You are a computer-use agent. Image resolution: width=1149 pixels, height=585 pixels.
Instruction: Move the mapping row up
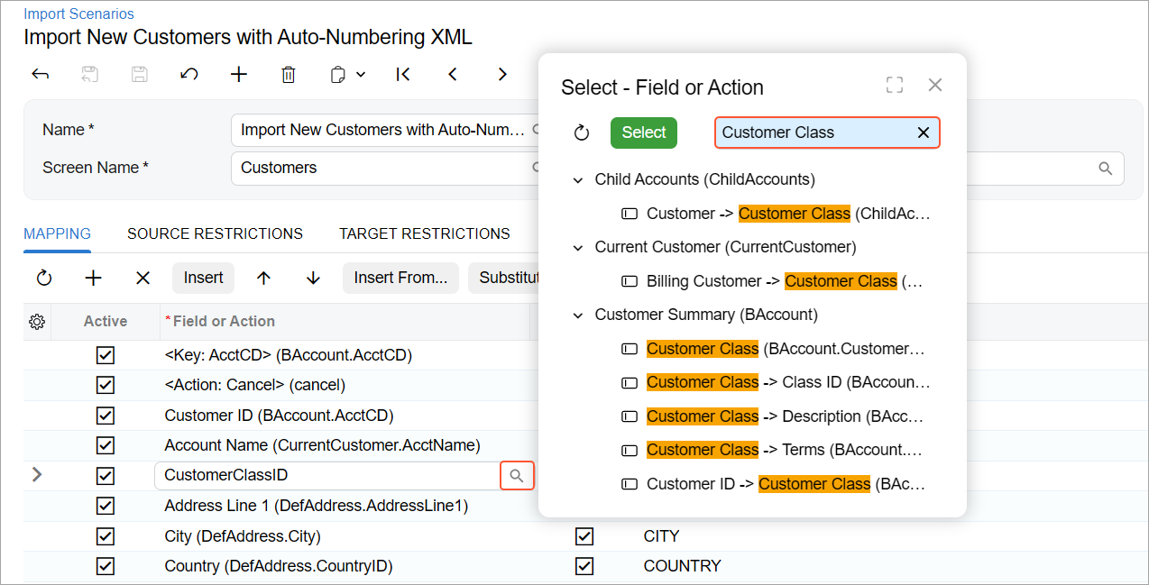[x=263, y=278]
